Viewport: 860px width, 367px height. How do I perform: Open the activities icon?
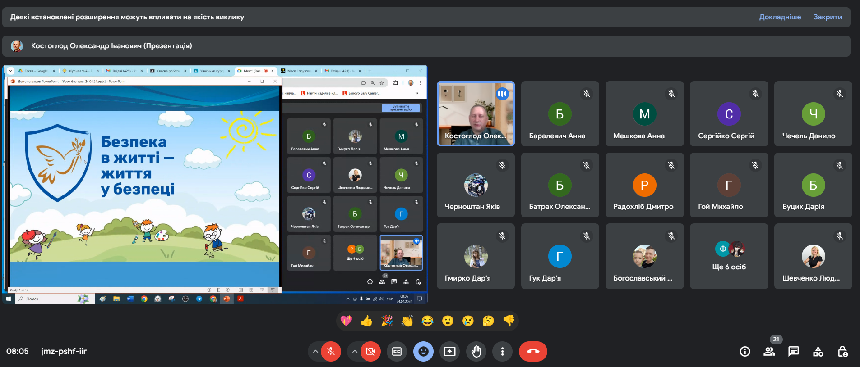click(x=818, y=352)
